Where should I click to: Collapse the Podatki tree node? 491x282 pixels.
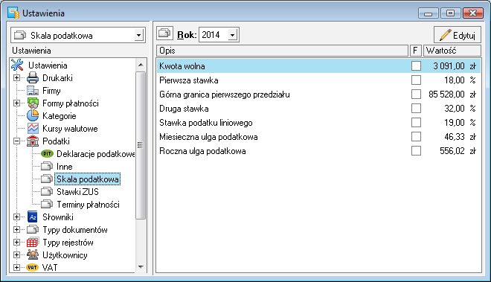pyautogui.click(x=16, y=141)
